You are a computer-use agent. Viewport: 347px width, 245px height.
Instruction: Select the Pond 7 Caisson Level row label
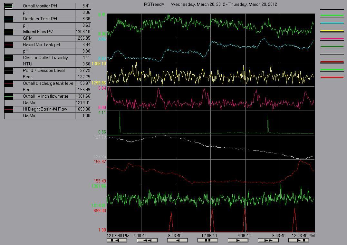tap(44, 71)
